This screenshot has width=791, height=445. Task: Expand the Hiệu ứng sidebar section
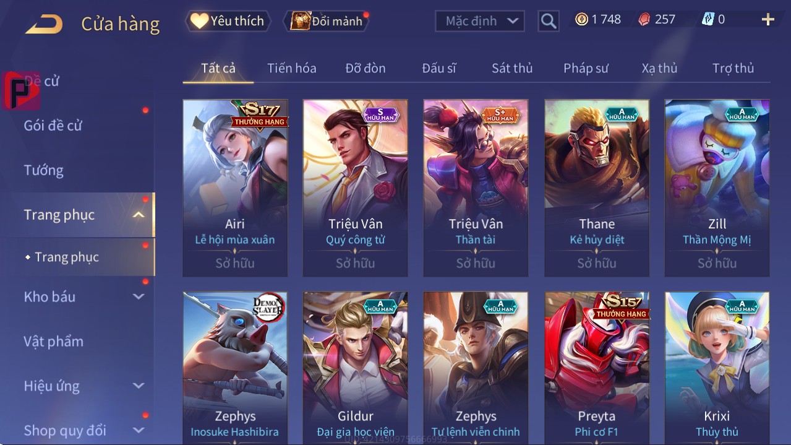click(x=139, y=386)
